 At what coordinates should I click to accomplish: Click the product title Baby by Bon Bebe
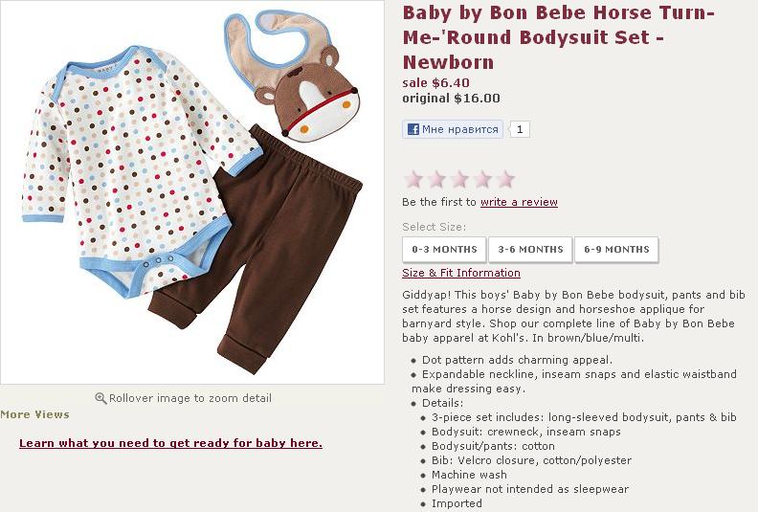point(558,37)
